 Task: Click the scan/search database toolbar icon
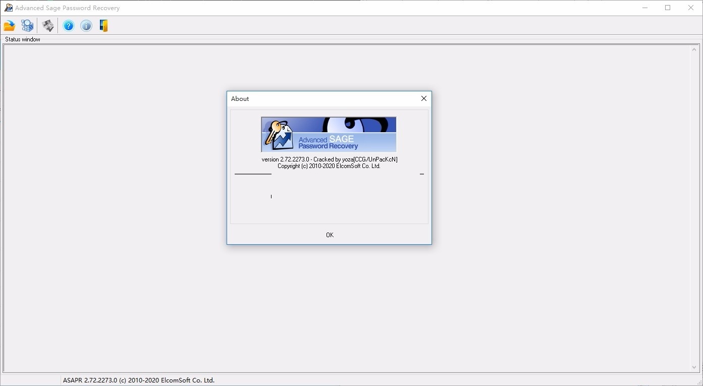tap(27, 26)
